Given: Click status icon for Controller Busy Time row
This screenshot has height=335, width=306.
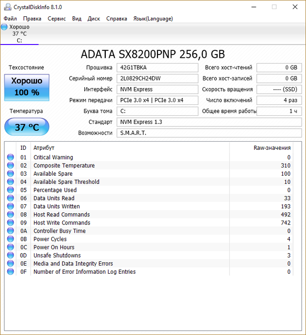Looking at the screenshot, I should (x=11, y=231).
